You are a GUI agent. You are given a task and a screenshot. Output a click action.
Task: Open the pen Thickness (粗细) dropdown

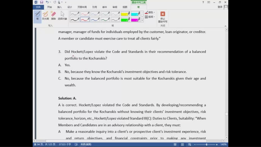[150, 17]
